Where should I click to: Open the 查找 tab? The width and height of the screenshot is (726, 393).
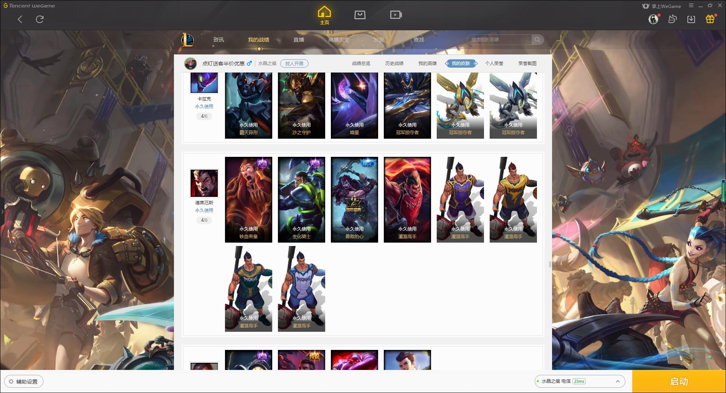419,40
